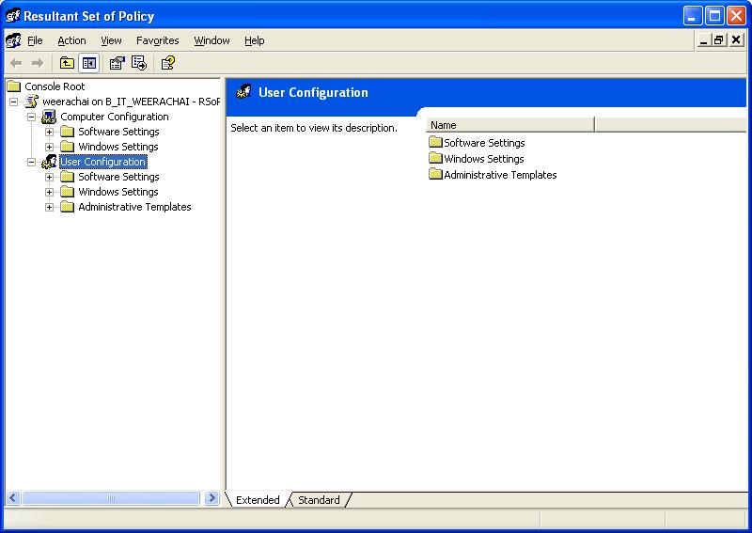Restore the inner console child window
Image resolution: width=752 pixels, height=533 pixels.
click(718, 40)
